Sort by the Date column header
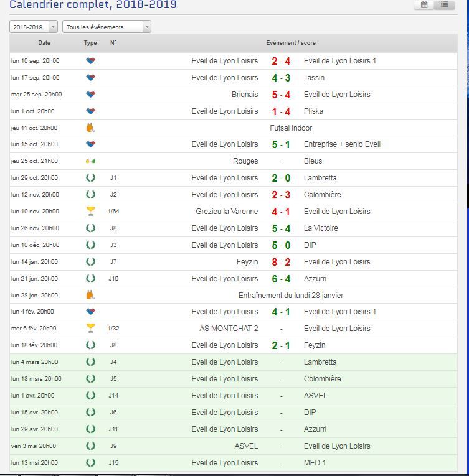Screen dimensions: 469x476 pos(44,43)
